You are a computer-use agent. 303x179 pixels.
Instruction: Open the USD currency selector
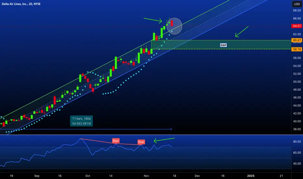(297, 4)
